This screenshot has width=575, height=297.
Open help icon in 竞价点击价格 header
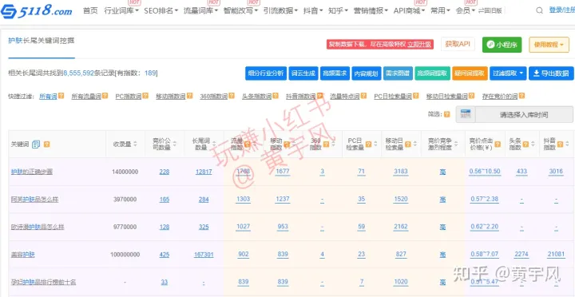498,144
